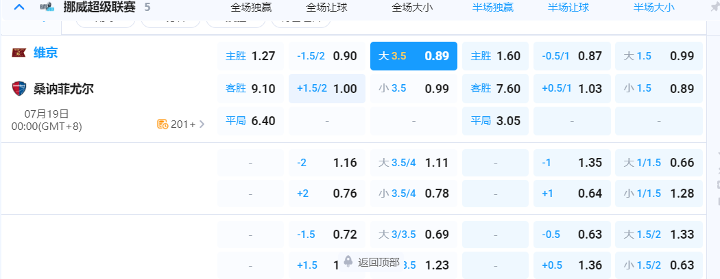The image size is (720, 279).
Task: Click the 挪威超级联赛 league logo icon
Action: point(47,8)
